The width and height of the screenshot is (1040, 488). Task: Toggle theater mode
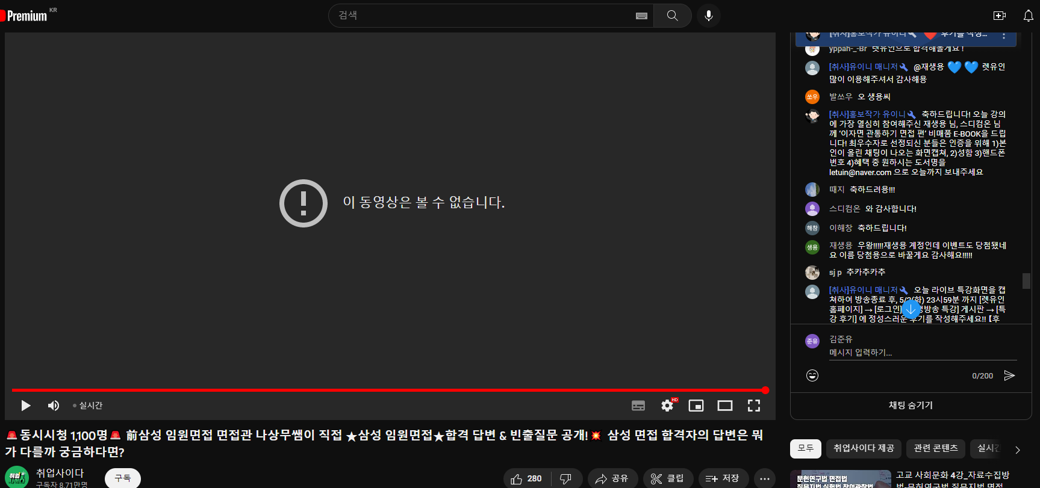point(725,406)
